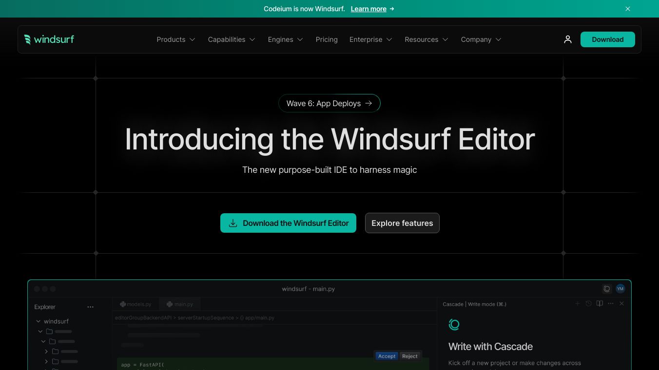The height and width of the screenshot is (370, 659).
Task: Click the YM user avatar in the editor
Action: point(620,289)
